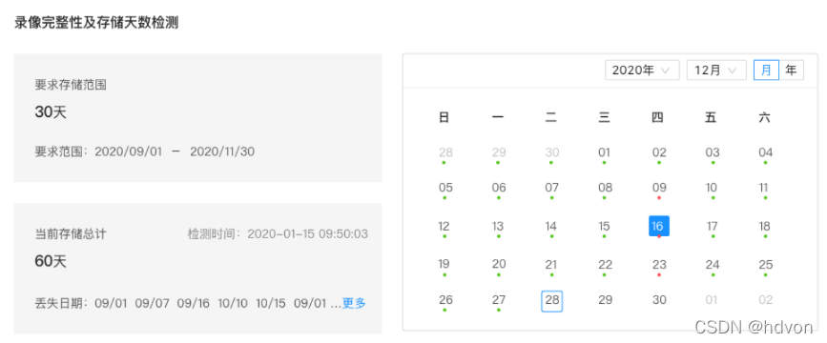Viewport: 827px width, 343px height.
Task: Choose date 29 in the last row
Action: pyautogui.click(x=606, y=300)
